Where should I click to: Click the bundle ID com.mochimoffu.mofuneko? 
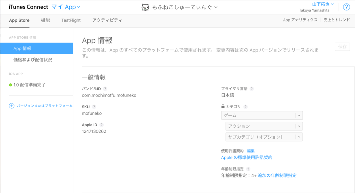pyautogui.click(x=109, y=95)
